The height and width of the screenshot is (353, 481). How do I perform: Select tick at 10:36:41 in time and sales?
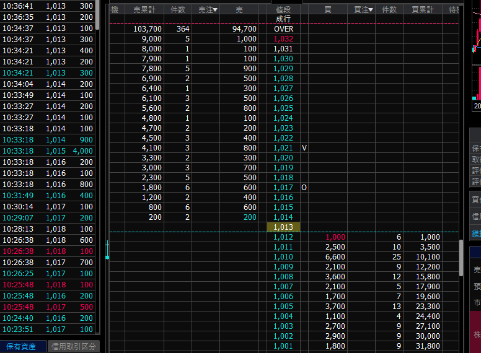(x=48, y=6)
